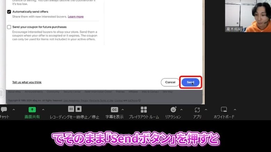The image size is (271, 152).
Task: Open About eBay footer link
Action: (14, 92)
